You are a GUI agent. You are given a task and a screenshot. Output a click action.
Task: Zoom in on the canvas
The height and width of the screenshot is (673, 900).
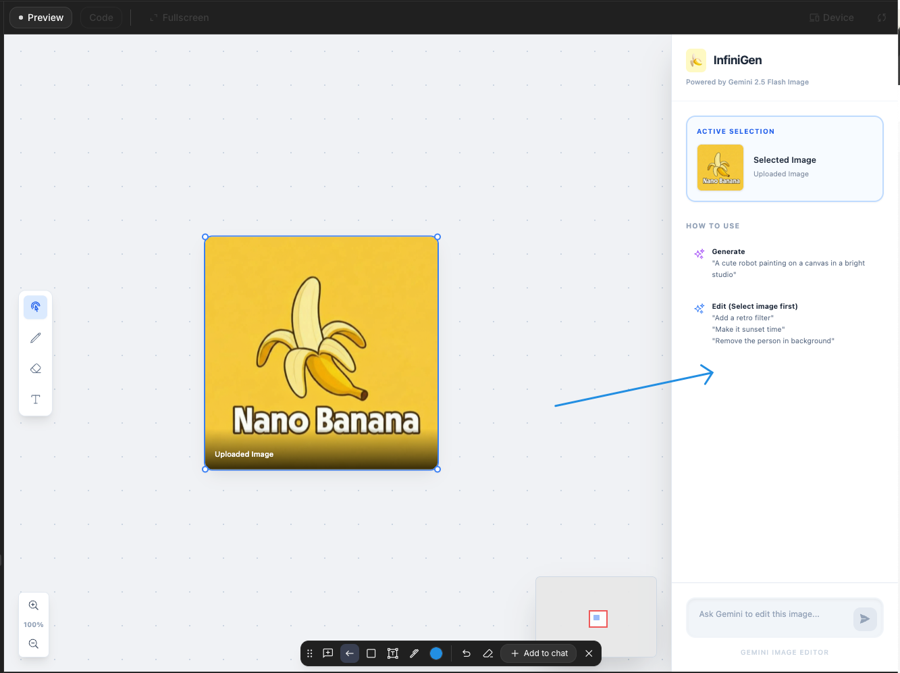[x=34, y=605]
